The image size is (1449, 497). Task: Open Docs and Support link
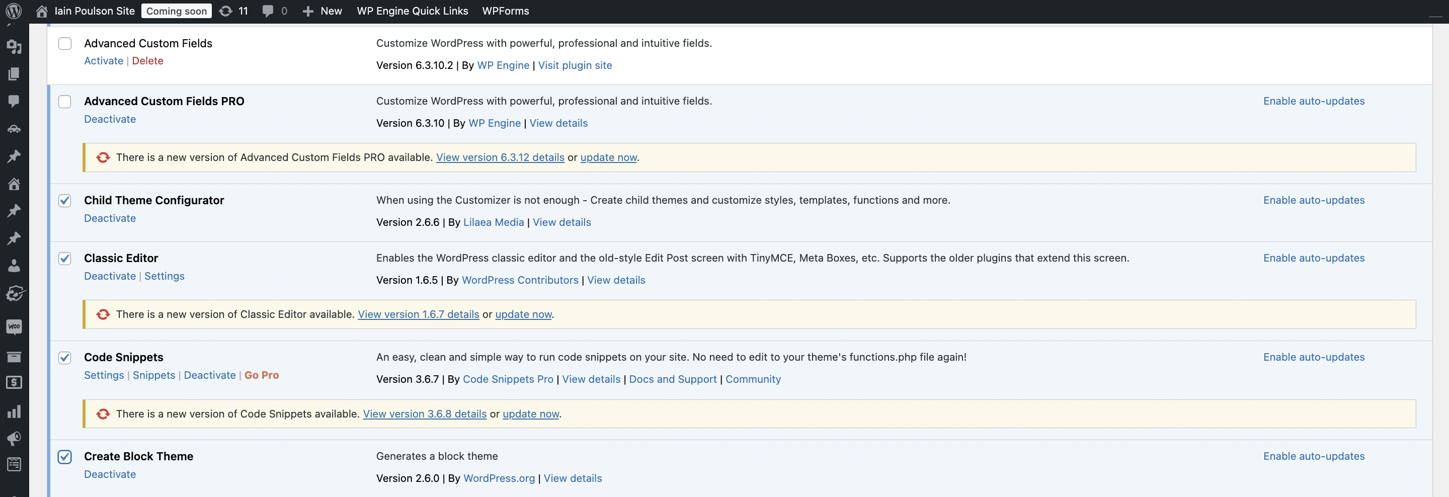point(673,379)
